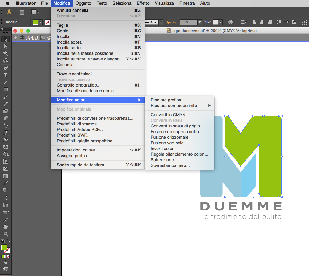Select the Direct Selection tool
The height and width of the screenshot is (276, 309).
pos(6,46)
